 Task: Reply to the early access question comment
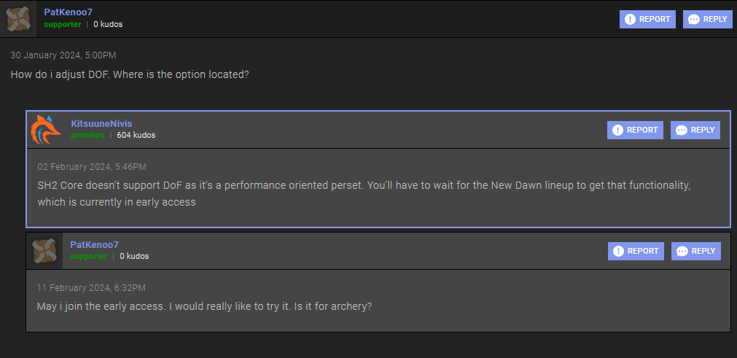pos(696,251)
